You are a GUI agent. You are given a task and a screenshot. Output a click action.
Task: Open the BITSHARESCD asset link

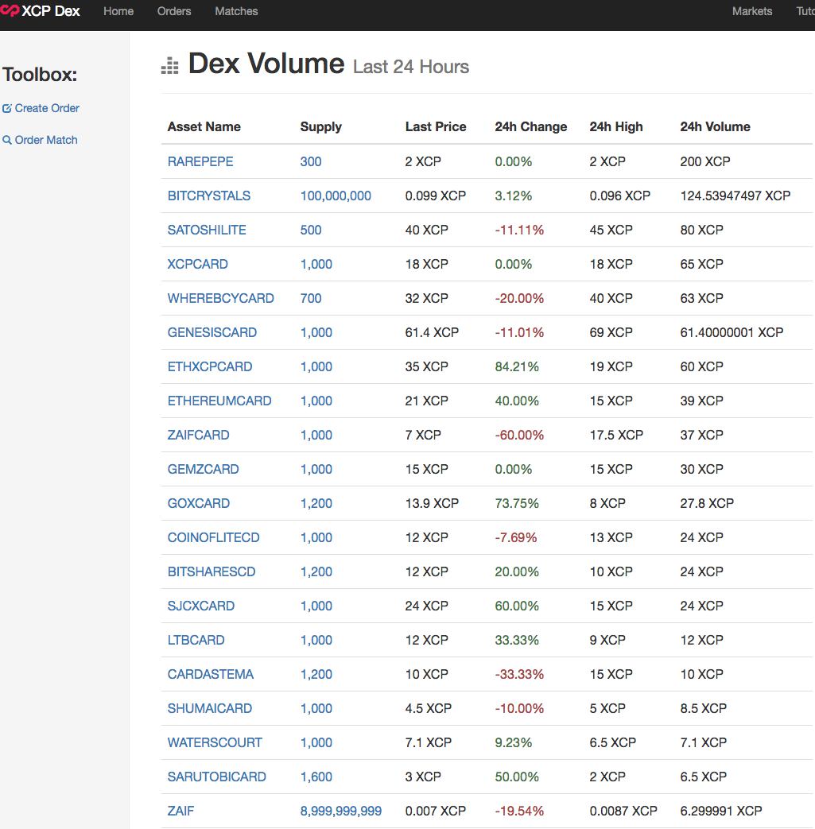coord(212,572)
